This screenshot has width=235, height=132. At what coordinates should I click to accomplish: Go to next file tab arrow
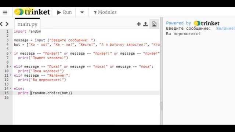point(7,24)
